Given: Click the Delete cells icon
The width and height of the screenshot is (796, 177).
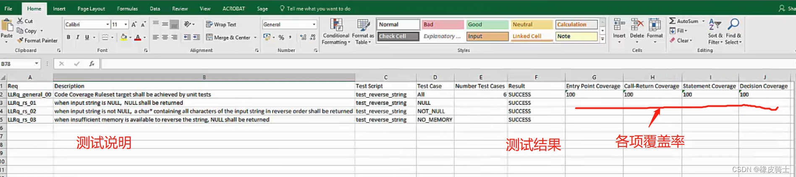Looking at the screenshot, I should point(637,25).
